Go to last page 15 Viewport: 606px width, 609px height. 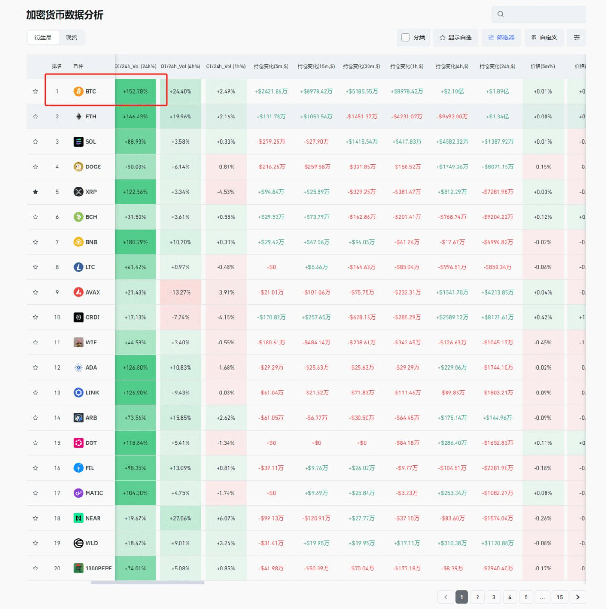[x=560, y=597]
